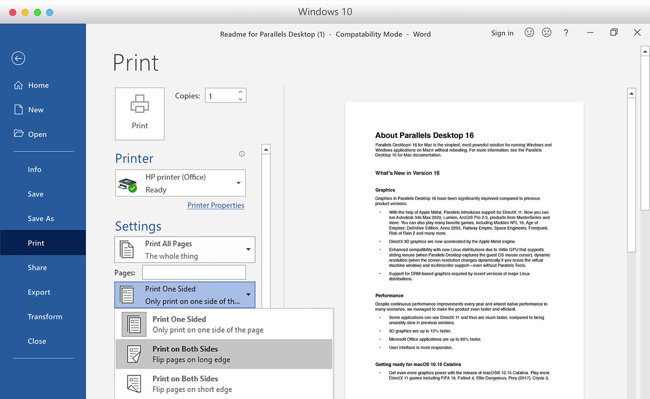650x399 pixels.
Task: Collapse the Print One Sided dropdown arrow
Action: [x=248, y=294]
